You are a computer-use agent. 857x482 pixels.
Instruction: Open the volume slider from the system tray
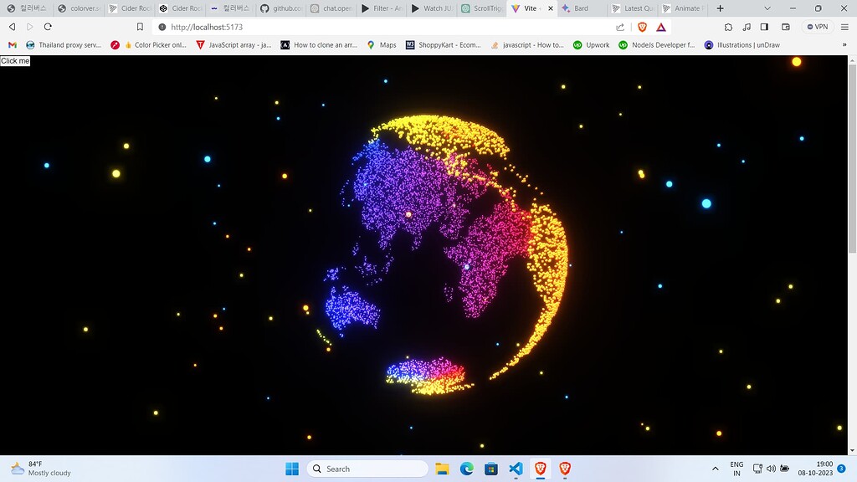click(x=771, y=469)
